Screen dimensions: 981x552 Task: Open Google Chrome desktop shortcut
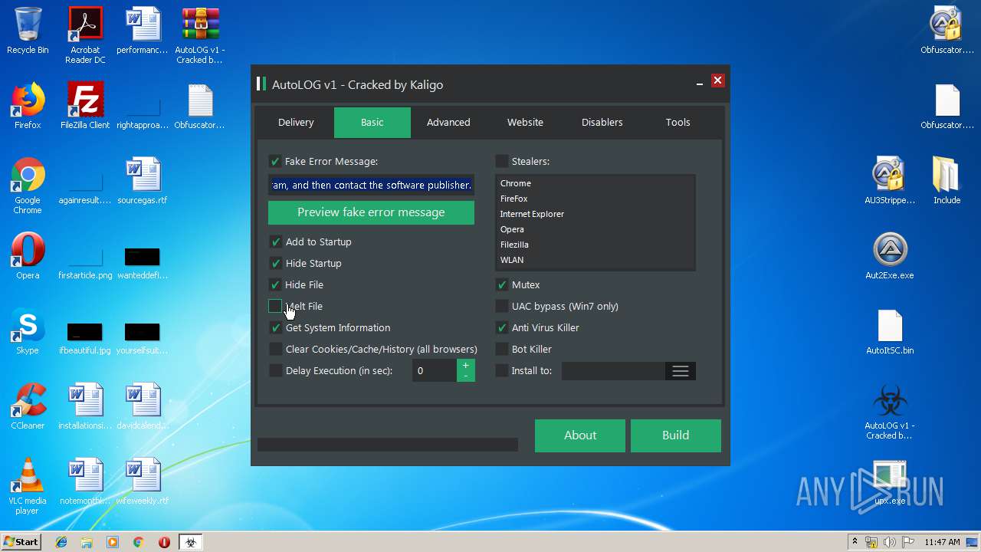(28, 186)
